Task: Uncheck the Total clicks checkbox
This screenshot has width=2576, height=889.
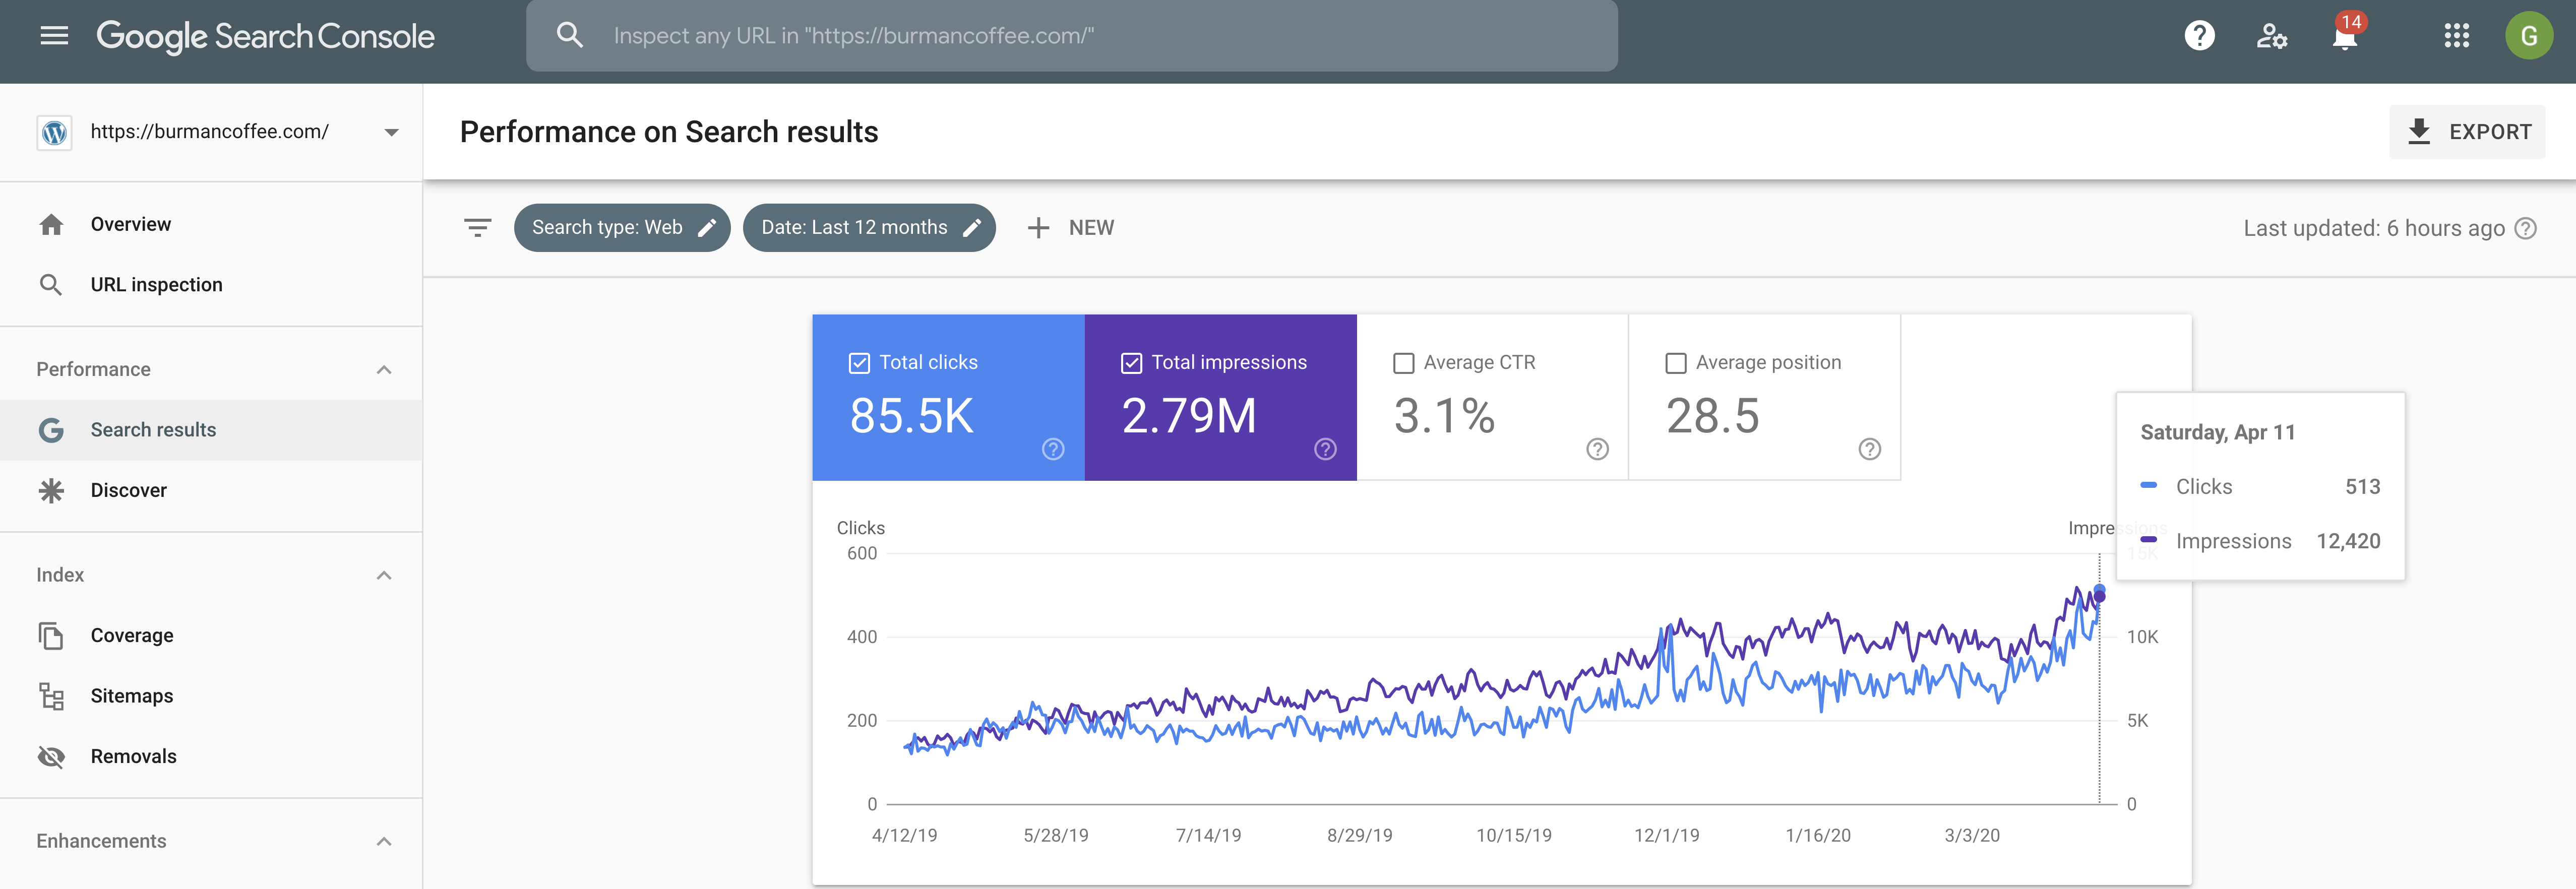Action: [859, 363]
